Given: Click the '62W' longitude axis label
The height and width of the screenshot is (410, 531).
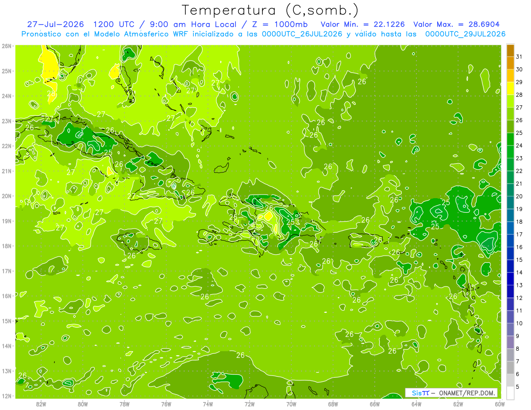Looking at the screenshot, I should [x=458, y=404].
